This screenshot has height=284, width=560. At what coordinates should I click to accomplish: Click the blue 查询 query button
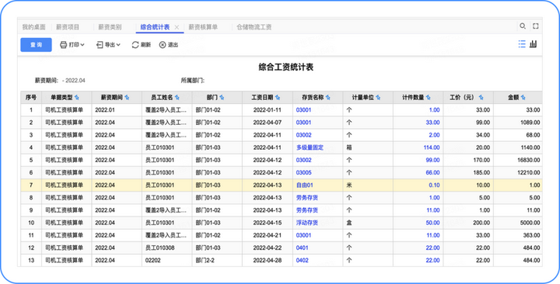click(x=36, y=45)
